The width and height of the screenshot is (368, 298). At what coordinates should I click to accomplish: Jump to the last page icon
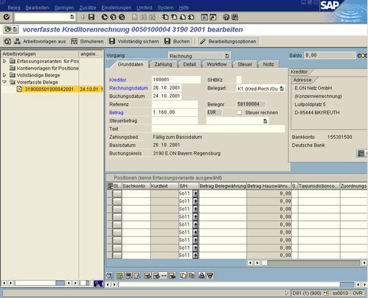(x=192, y=17)
